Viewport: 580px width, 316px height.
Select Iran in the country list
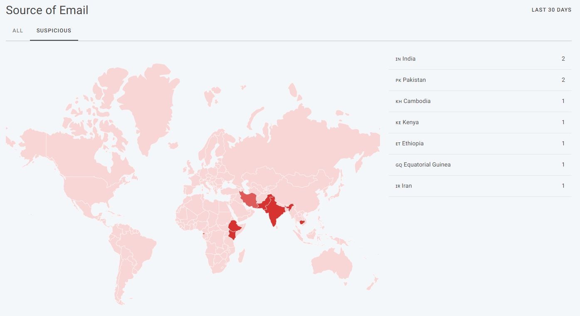tap(407, 186)
